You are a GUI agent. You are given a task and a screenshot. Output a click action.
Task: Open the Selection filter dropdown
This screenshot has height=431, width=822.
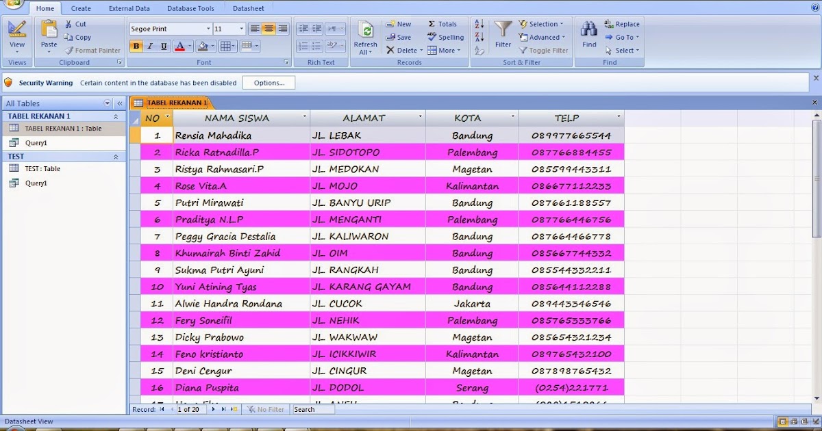pos(541,24)
